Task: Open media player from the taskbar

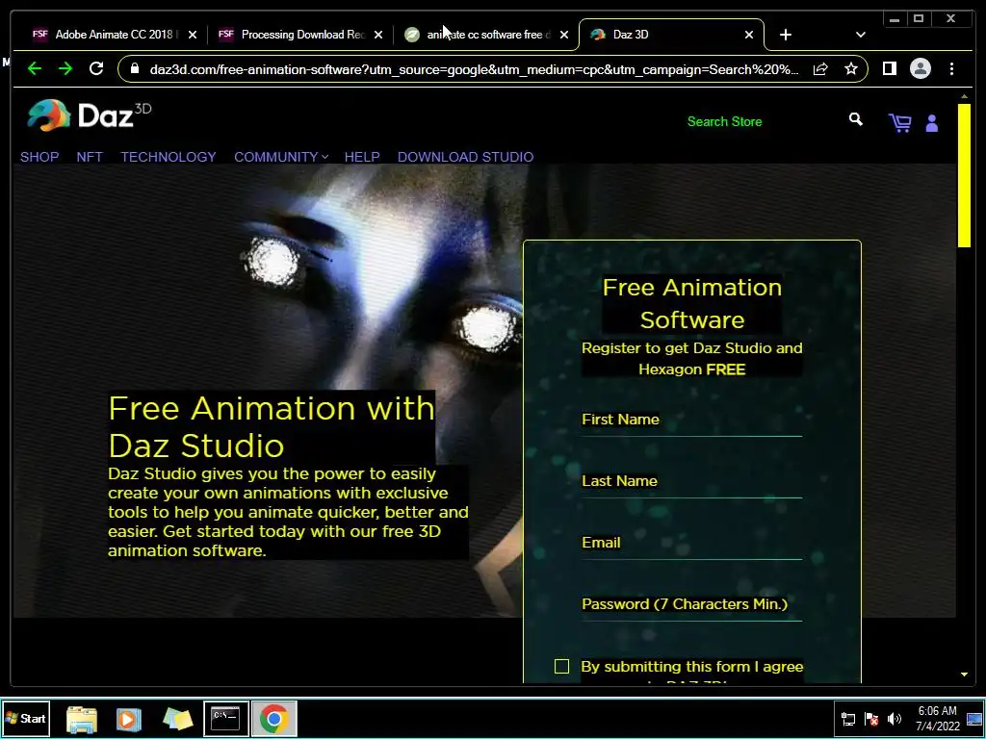Action: coord(129,719)
